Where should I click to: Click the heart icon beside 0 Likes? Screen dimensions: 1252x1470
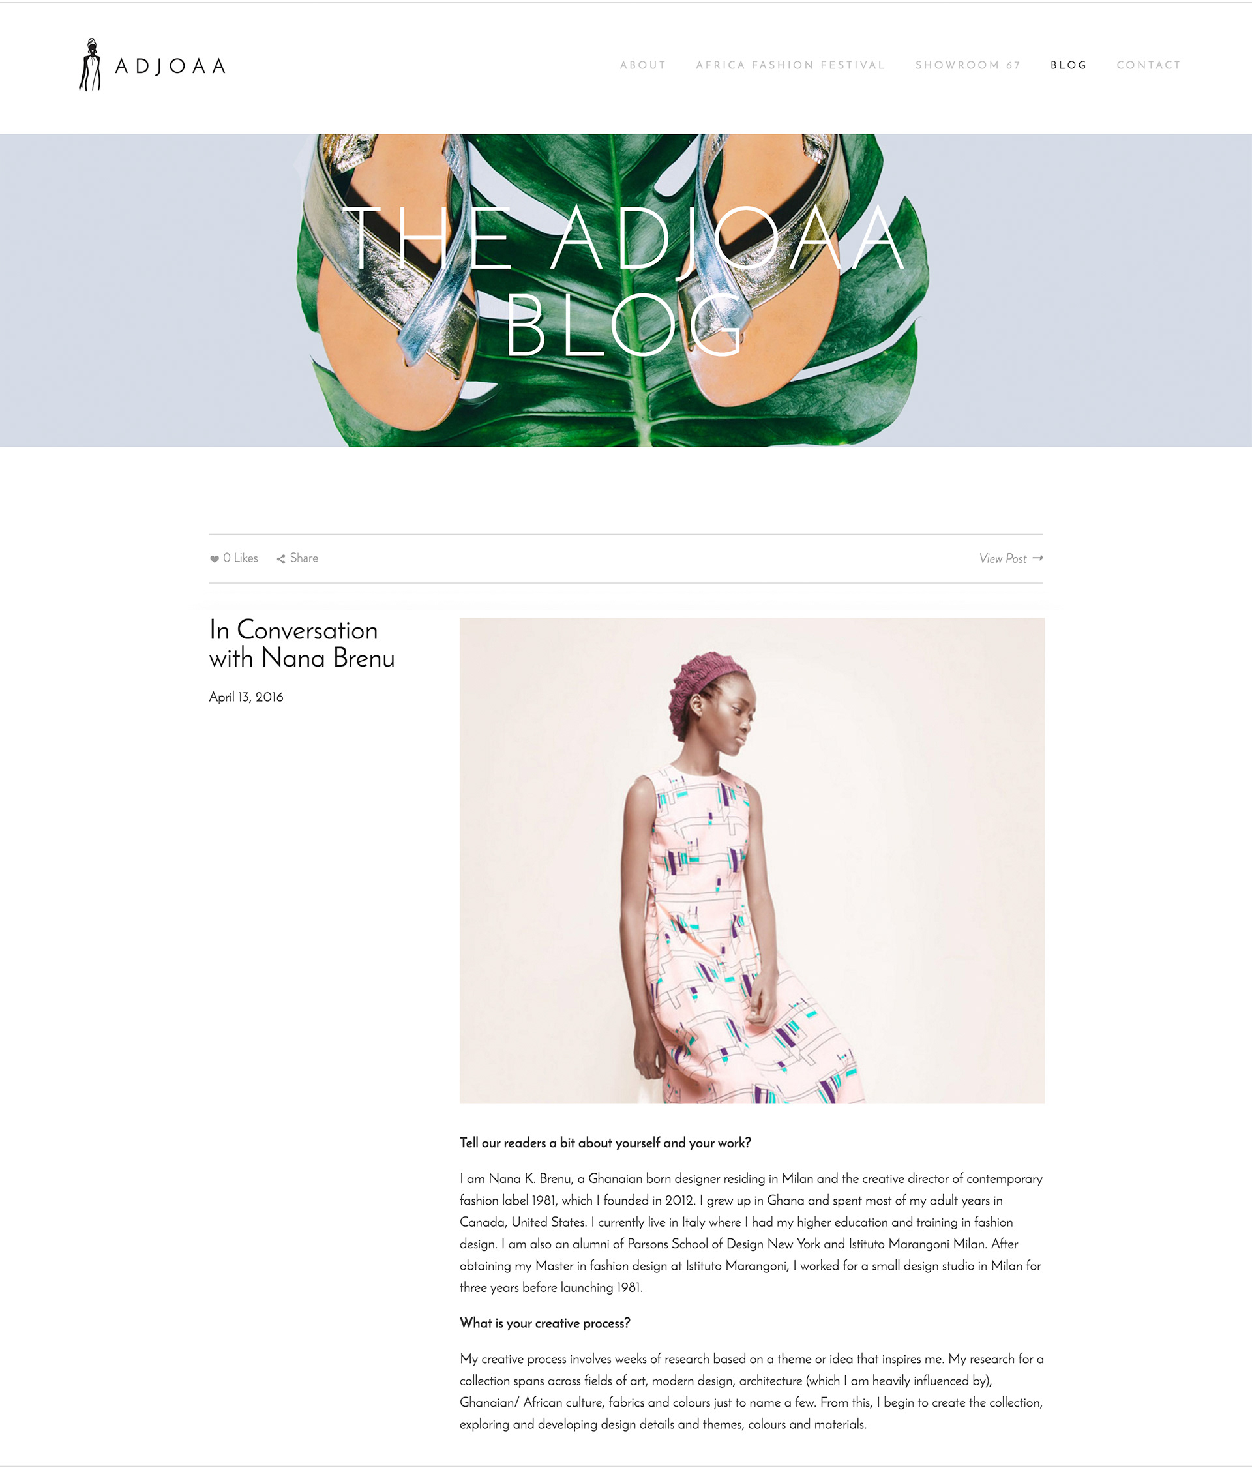(215, 559)
